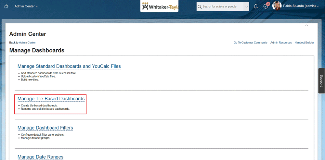Open the to-do checkmark icon
325x160 pixels.
(x=266, y=6)
